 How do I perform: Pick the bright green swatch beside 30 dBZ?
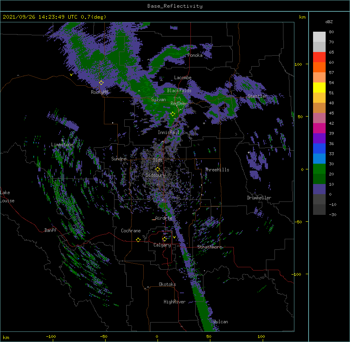[x=319, y=169]
